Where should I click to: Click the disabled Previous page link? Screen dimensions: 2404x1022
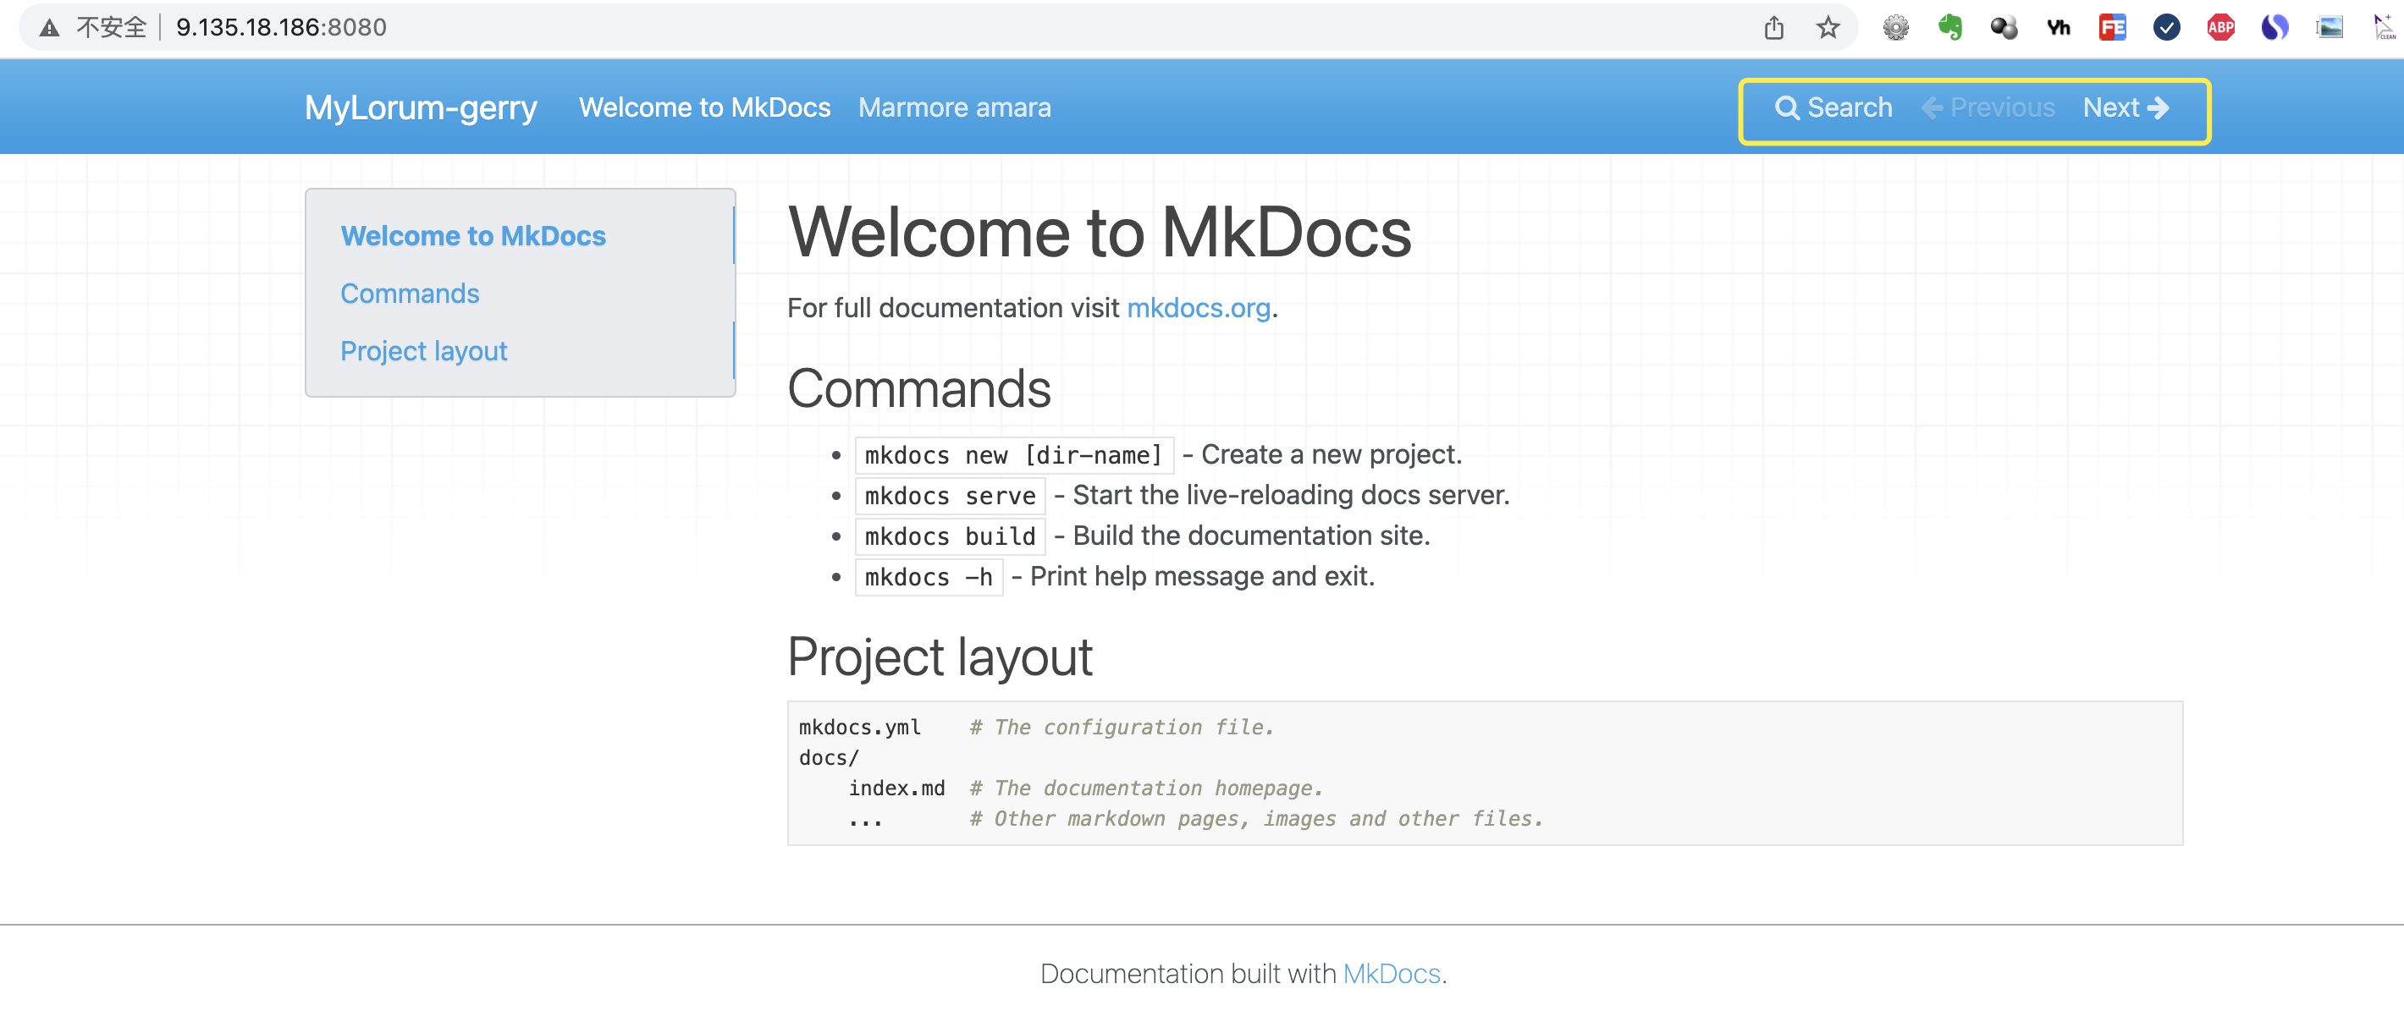[x=1988, y=108]
